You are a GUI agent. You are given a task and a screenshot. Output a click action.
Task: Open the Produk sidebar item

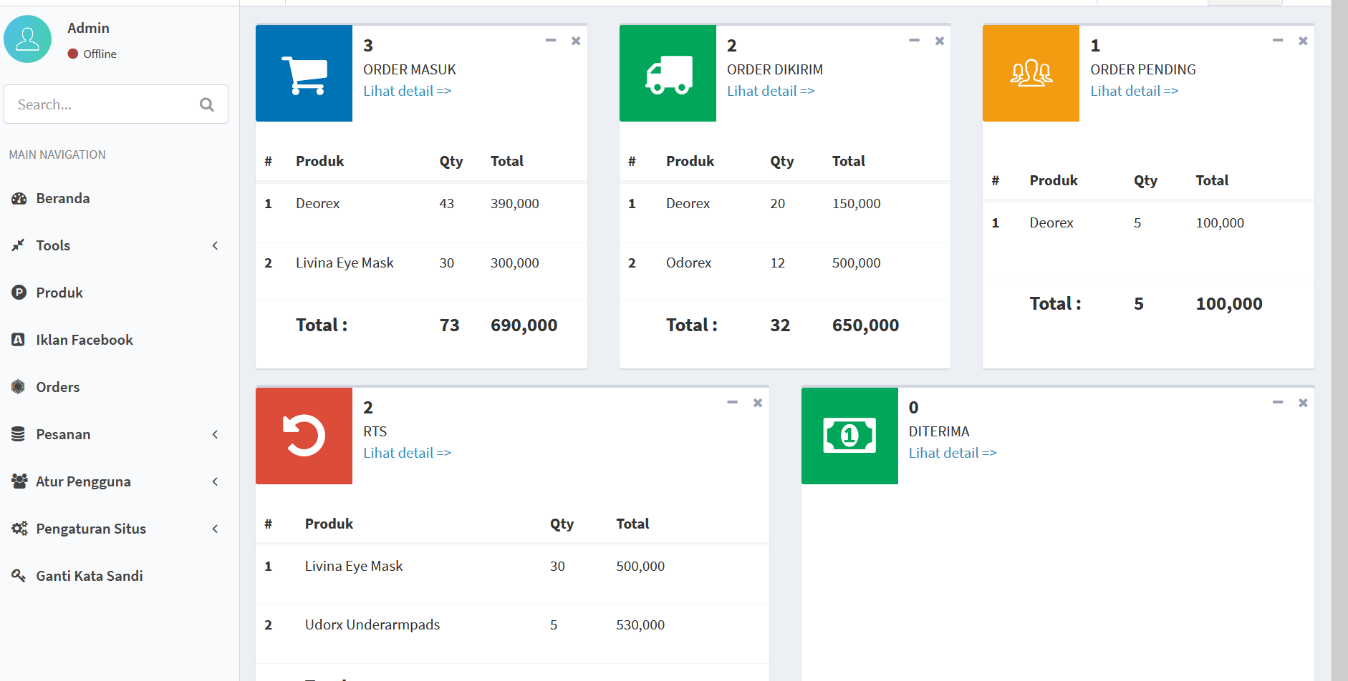click(59, 293)
